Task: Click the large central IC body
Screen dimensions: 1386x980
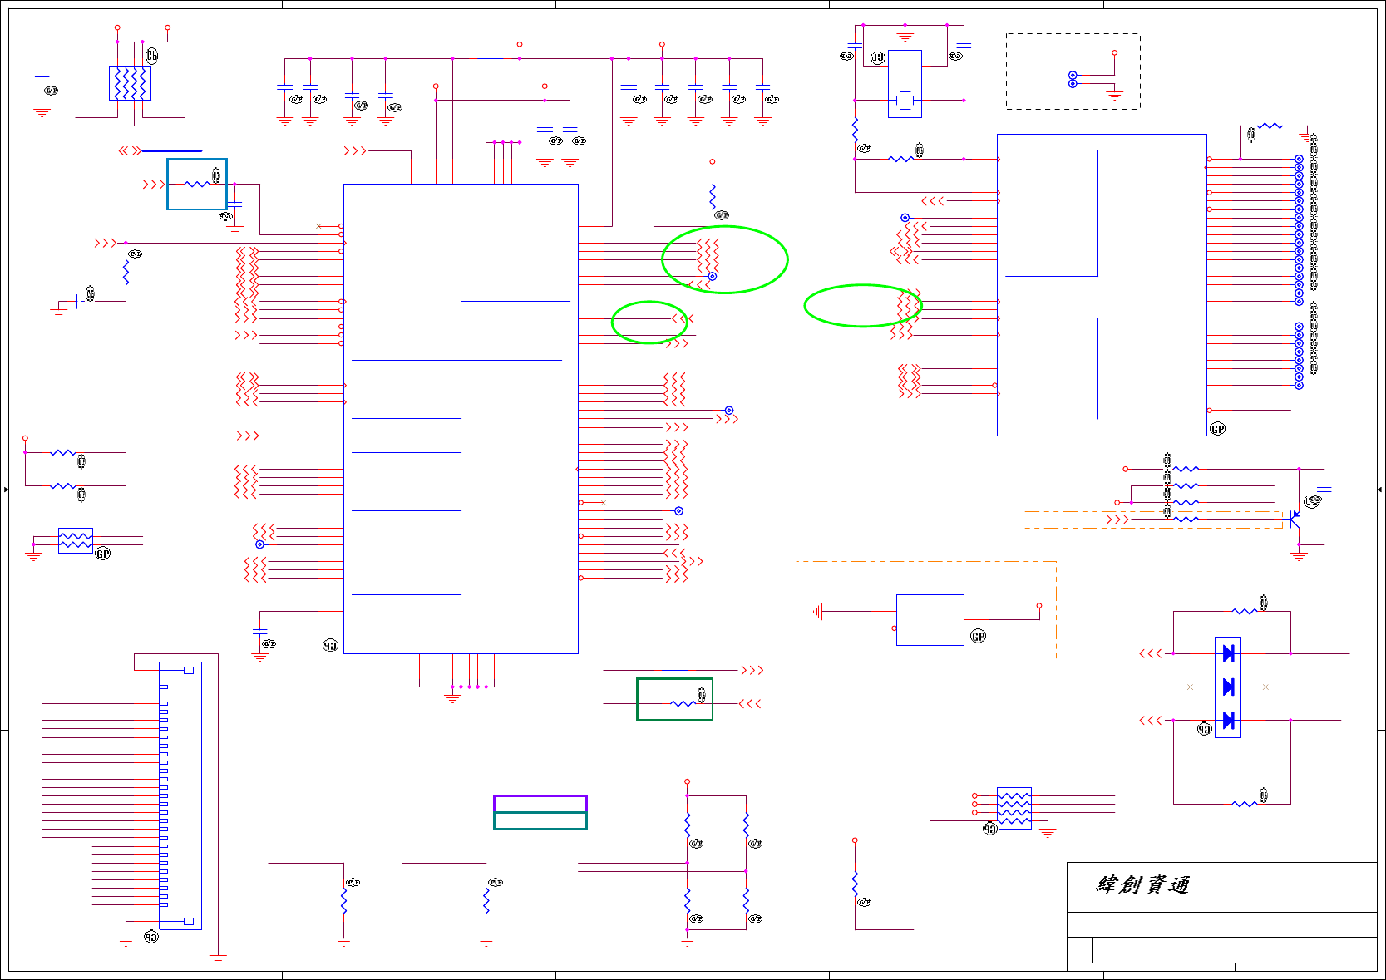Action: (461, 419)
